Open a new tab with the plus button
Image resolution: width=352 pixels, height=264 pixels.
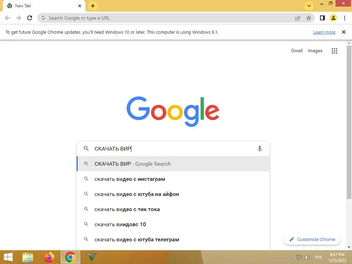pyautogui.click(x=93, y=6)
